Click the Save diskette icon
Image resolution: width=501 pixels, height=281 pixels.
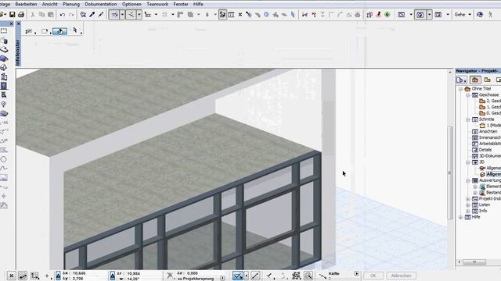coord(13,15)
